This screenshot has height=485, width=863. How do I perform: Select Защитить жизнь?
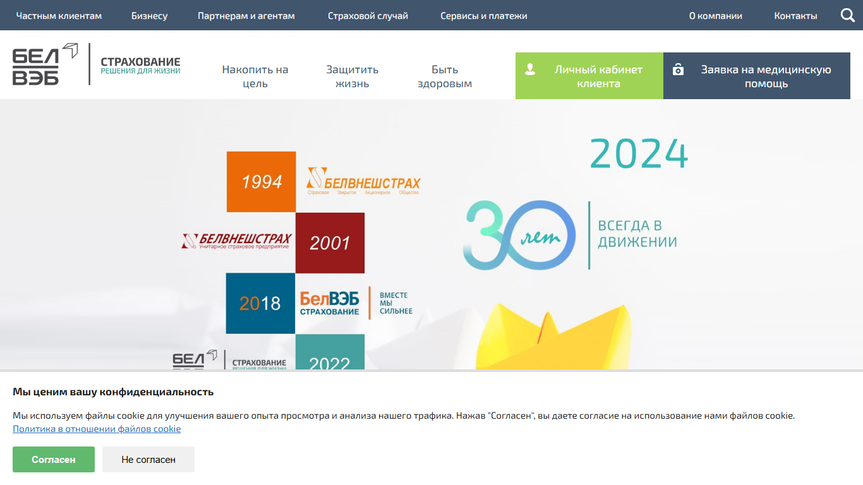pos(352,76)
